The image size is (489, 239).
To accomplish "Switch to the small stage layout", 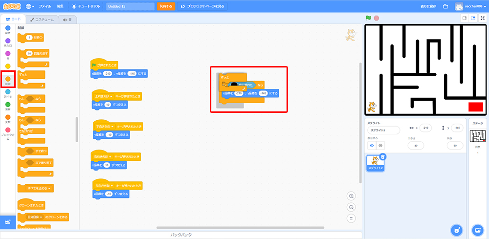I will [x=465, y=18].
